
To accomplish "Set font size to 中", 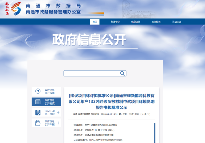I will (145, 114).
